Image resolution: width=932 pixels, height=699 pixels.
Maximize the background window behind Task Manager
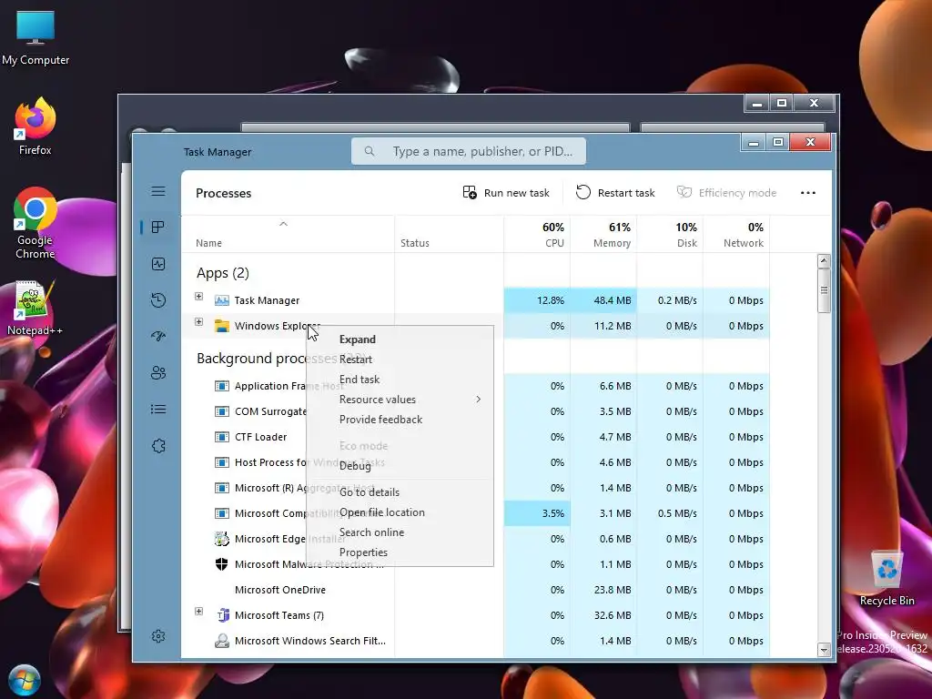click(782, 103)
